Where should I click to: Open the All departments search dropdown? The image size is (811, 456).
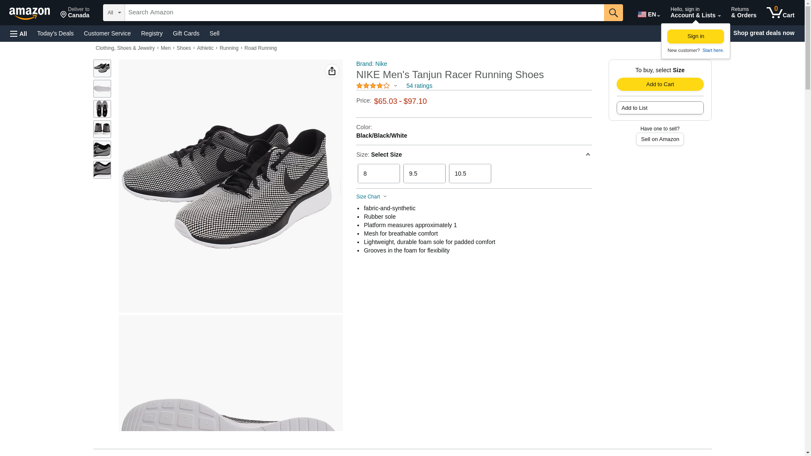tap(114, 13)
